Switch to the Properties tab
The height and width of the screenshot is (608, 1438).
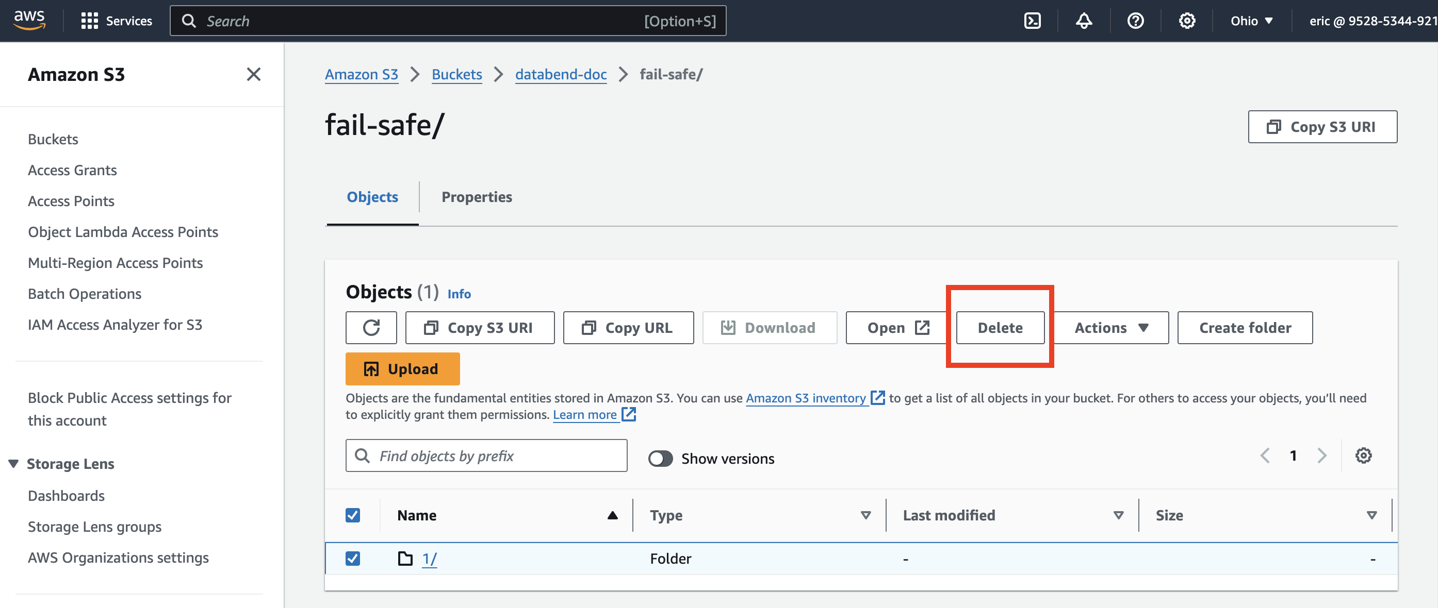tap(477, 197)
